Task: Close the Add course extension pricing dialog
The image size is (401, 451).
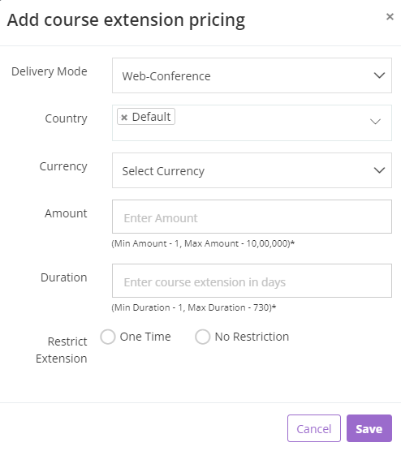Action: click(x=390, y=17)
